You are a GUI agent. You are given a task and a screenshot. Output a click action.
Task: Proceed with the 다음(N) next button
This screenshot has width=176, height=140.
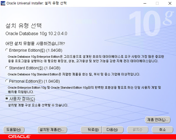(x=113, y=130)
